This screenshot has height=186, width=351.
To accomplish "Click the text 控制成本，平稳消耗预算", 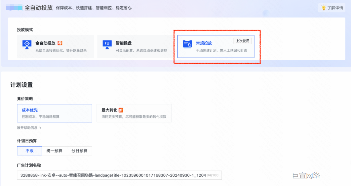I will click(x=41, y=116).
